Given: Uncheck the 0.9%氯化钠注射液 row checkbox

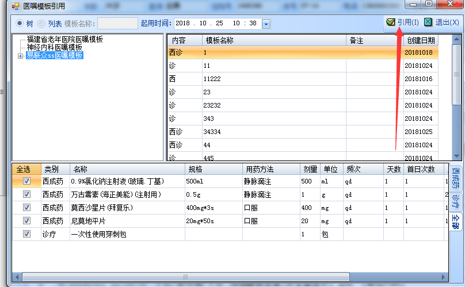Looking at the screenshot, I should (26, 181).
